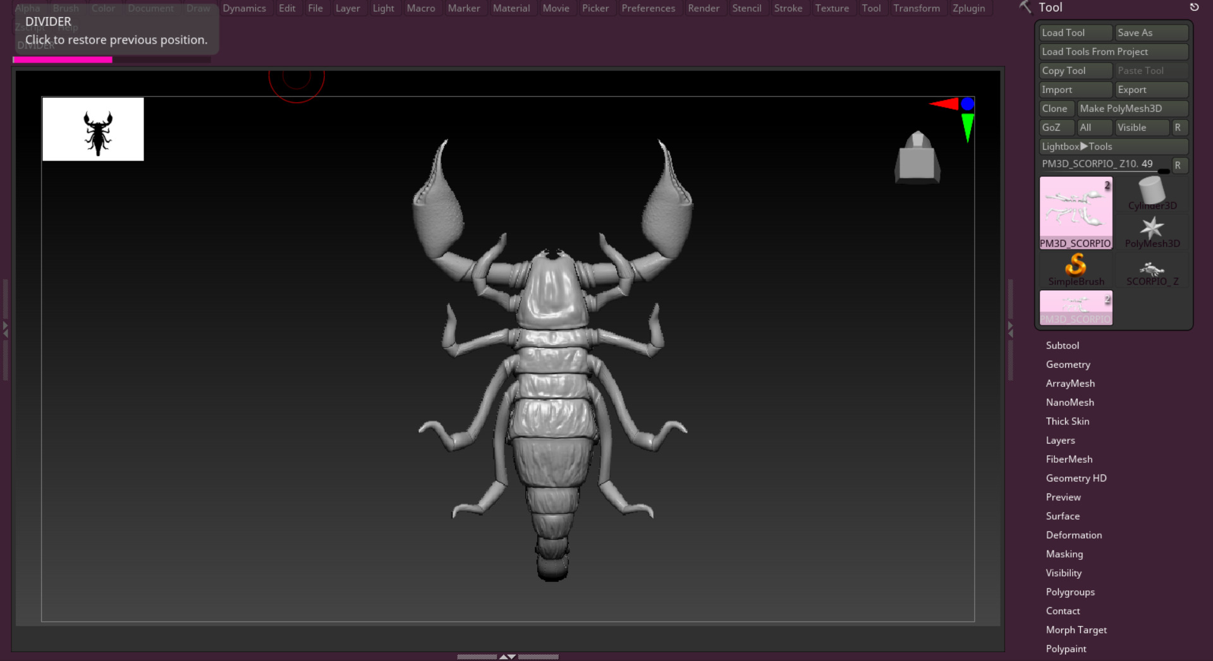Expand the Geometry HD subpalette
Image resolution: width=1213 pixels, height=661 pixels.
point(1076,478)
